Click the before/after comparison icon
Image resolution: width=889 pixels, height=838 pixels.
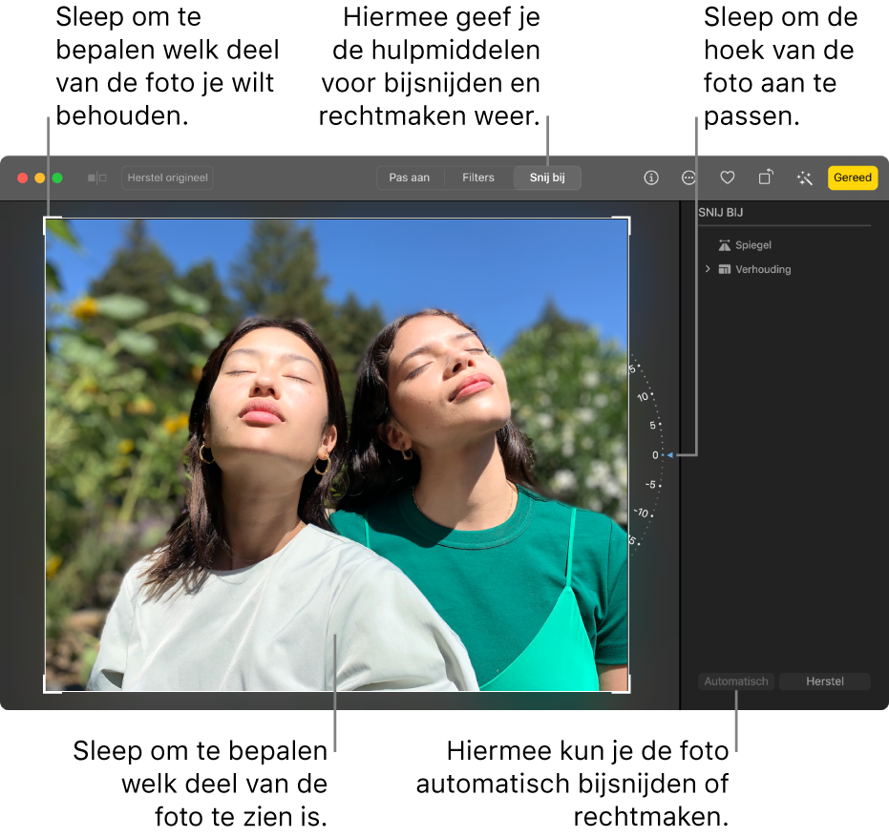coord(96,178)
